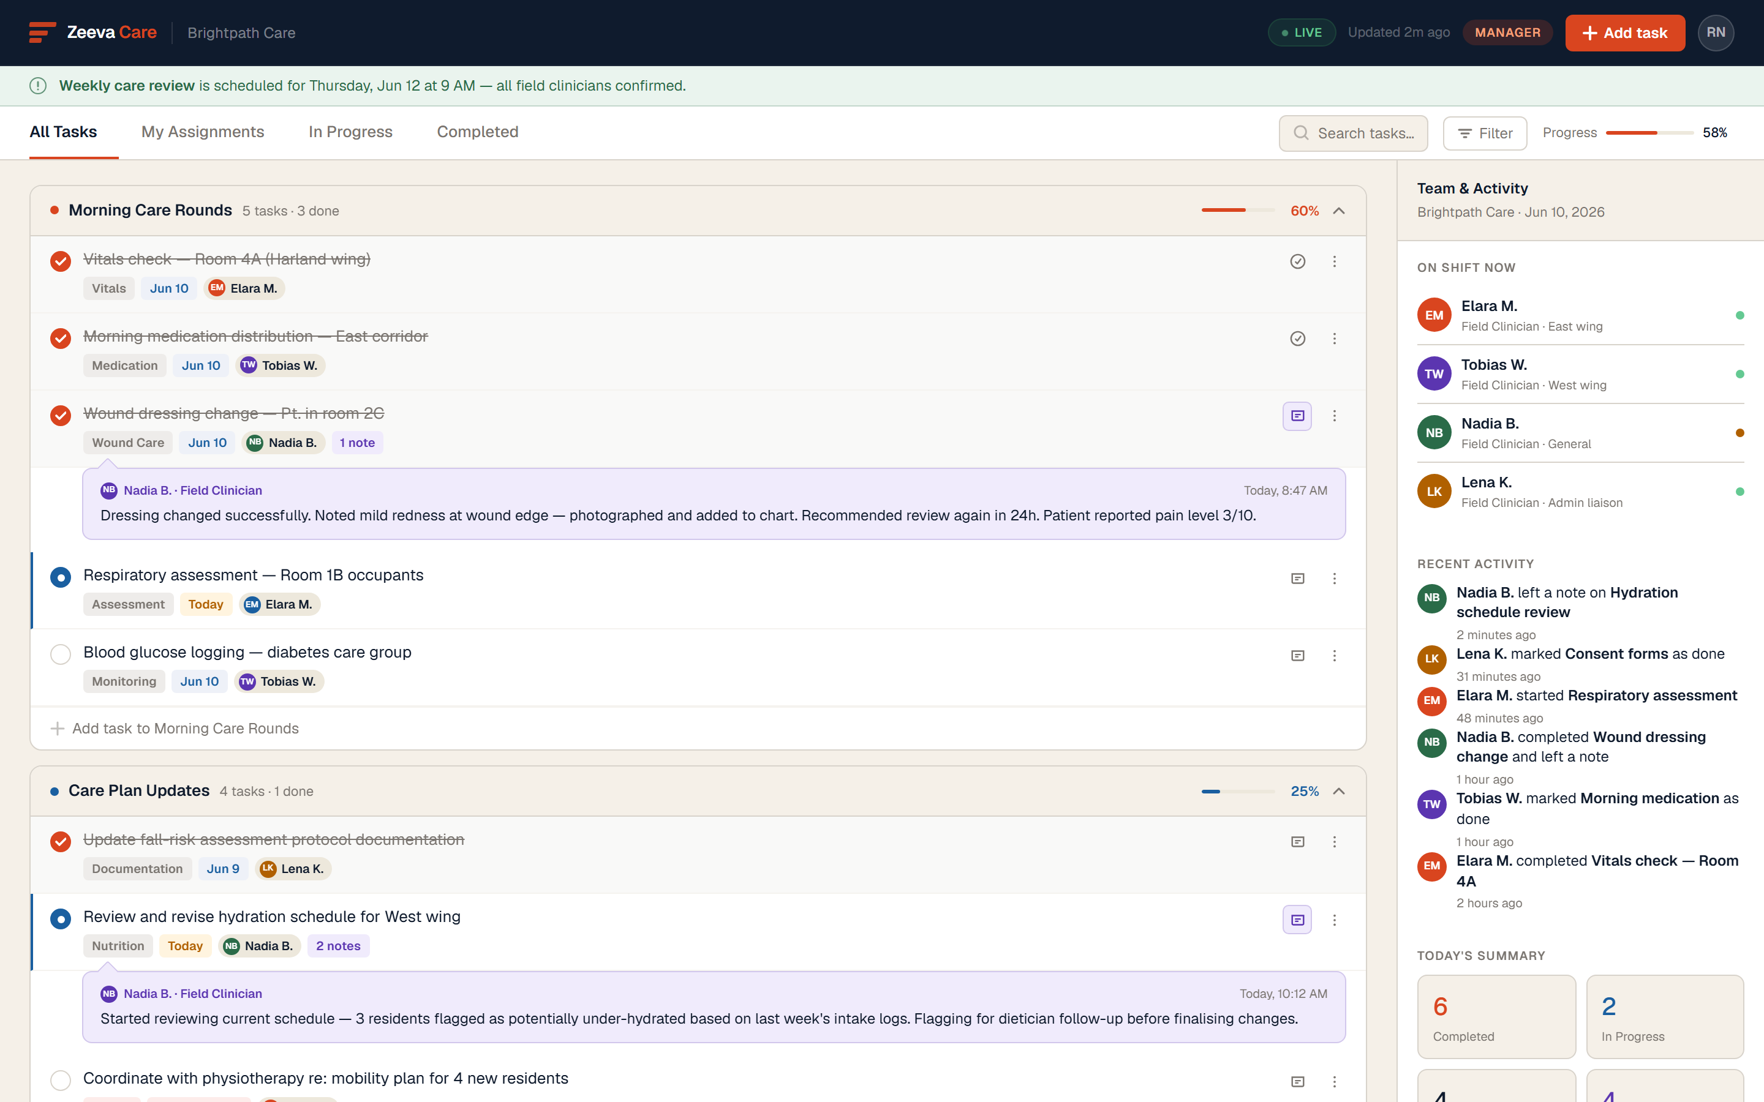Open the 1 note tag on Wound dressing
This screenshot has height=1102, width=1764.
[357, 443]
